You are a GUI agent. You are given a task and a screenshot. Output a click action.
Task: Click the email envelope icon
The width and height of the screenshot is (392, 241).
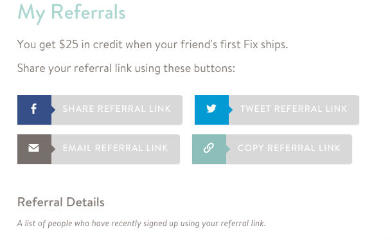(x=34, y=148)
